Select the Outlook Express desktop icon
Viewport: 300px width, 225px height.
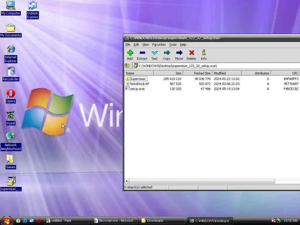tap(33, 10)
